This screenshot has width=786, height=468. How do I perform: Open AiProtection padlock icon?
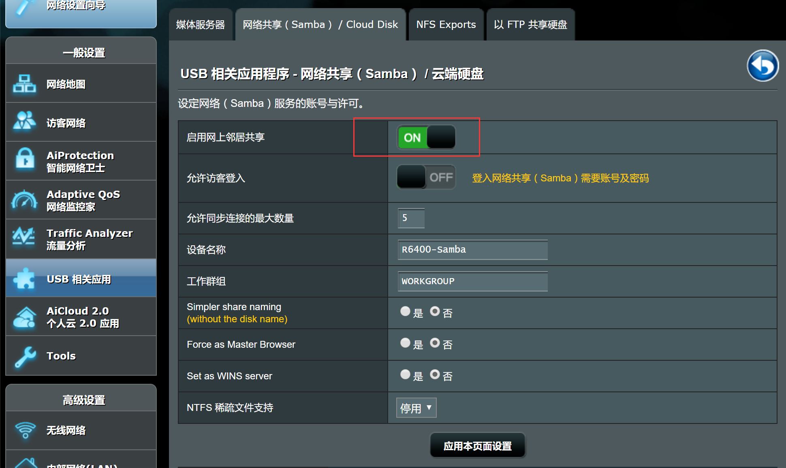point(25,159)
